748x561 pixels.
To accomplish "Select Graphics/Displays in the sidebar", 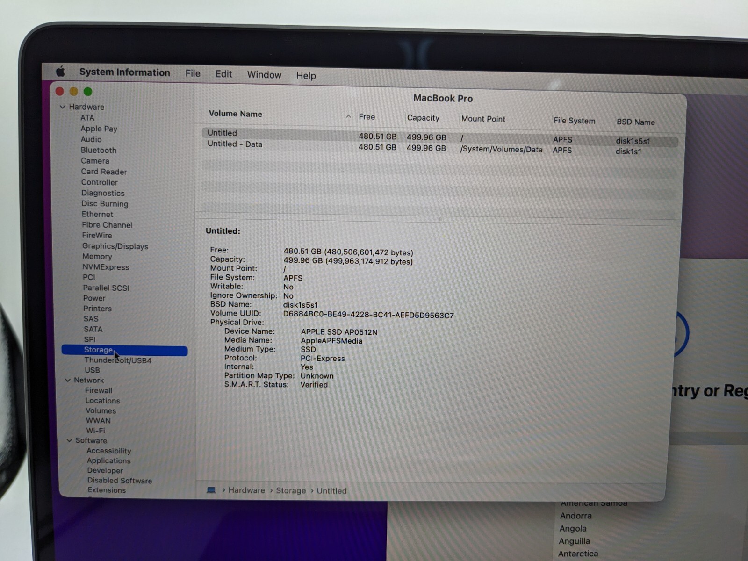I will coord(115,246).
